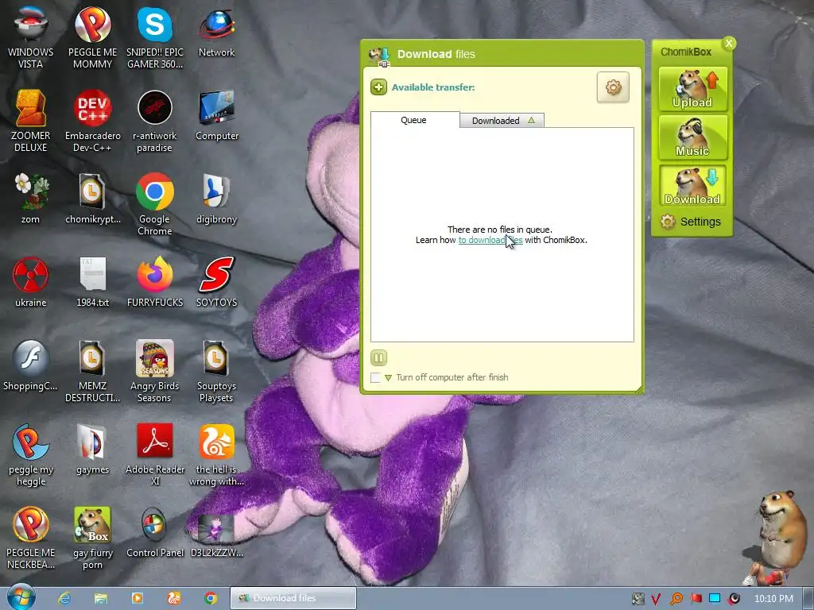Click ChomikBox Music hamster button
This screenshot has height=610, width=814.
[692, 137]
